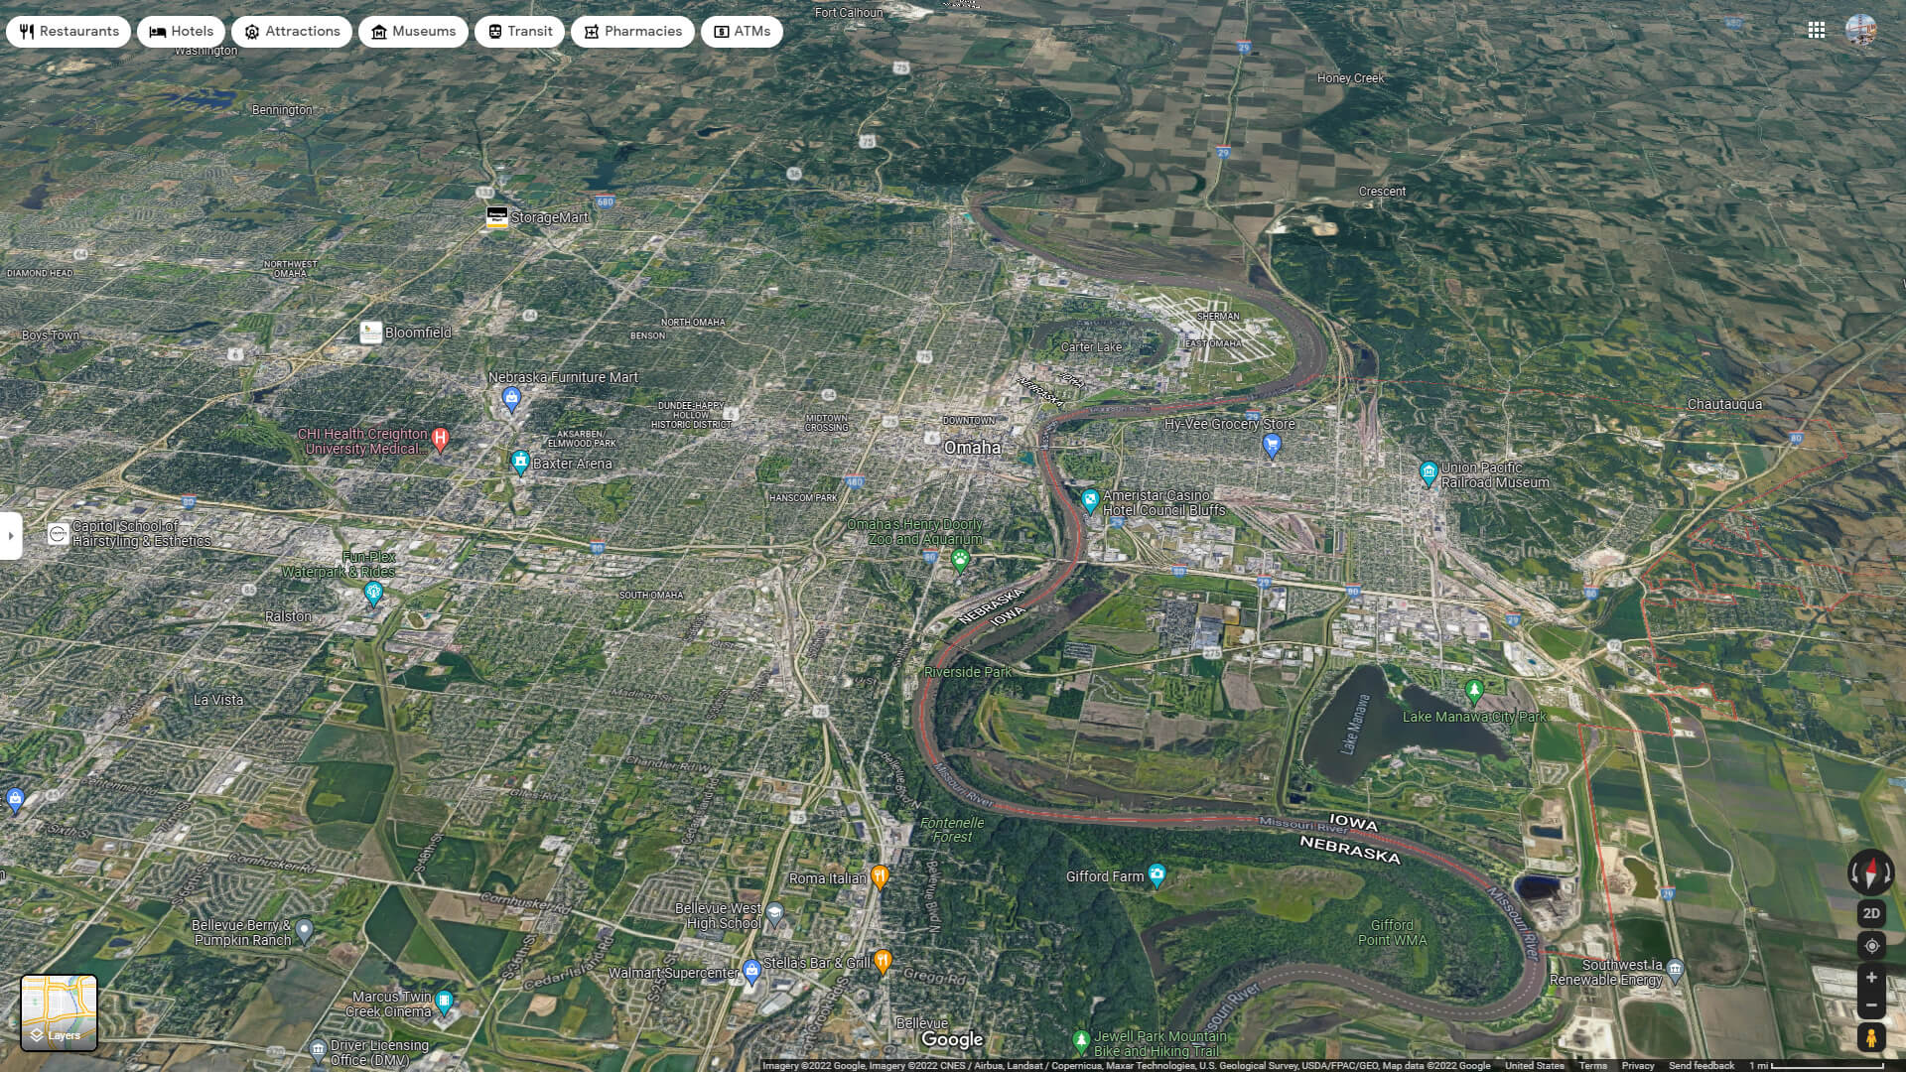Click the Restaurants filter icon
Image resolution: width=1906 pixels, height=1072 pixels.
point(26,30)
